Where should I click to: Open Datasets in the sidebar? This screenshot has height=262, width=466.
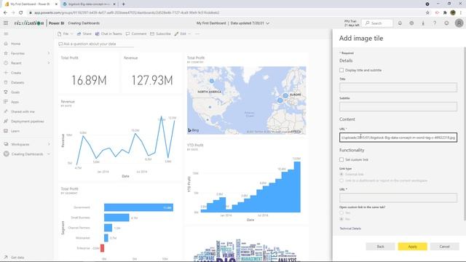pyautogui.click(x=17, y=82)
